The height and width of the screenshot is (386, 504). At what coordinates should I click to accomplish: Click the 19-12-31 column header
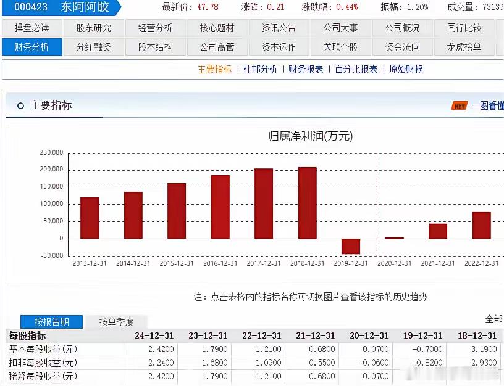[422, 335]
